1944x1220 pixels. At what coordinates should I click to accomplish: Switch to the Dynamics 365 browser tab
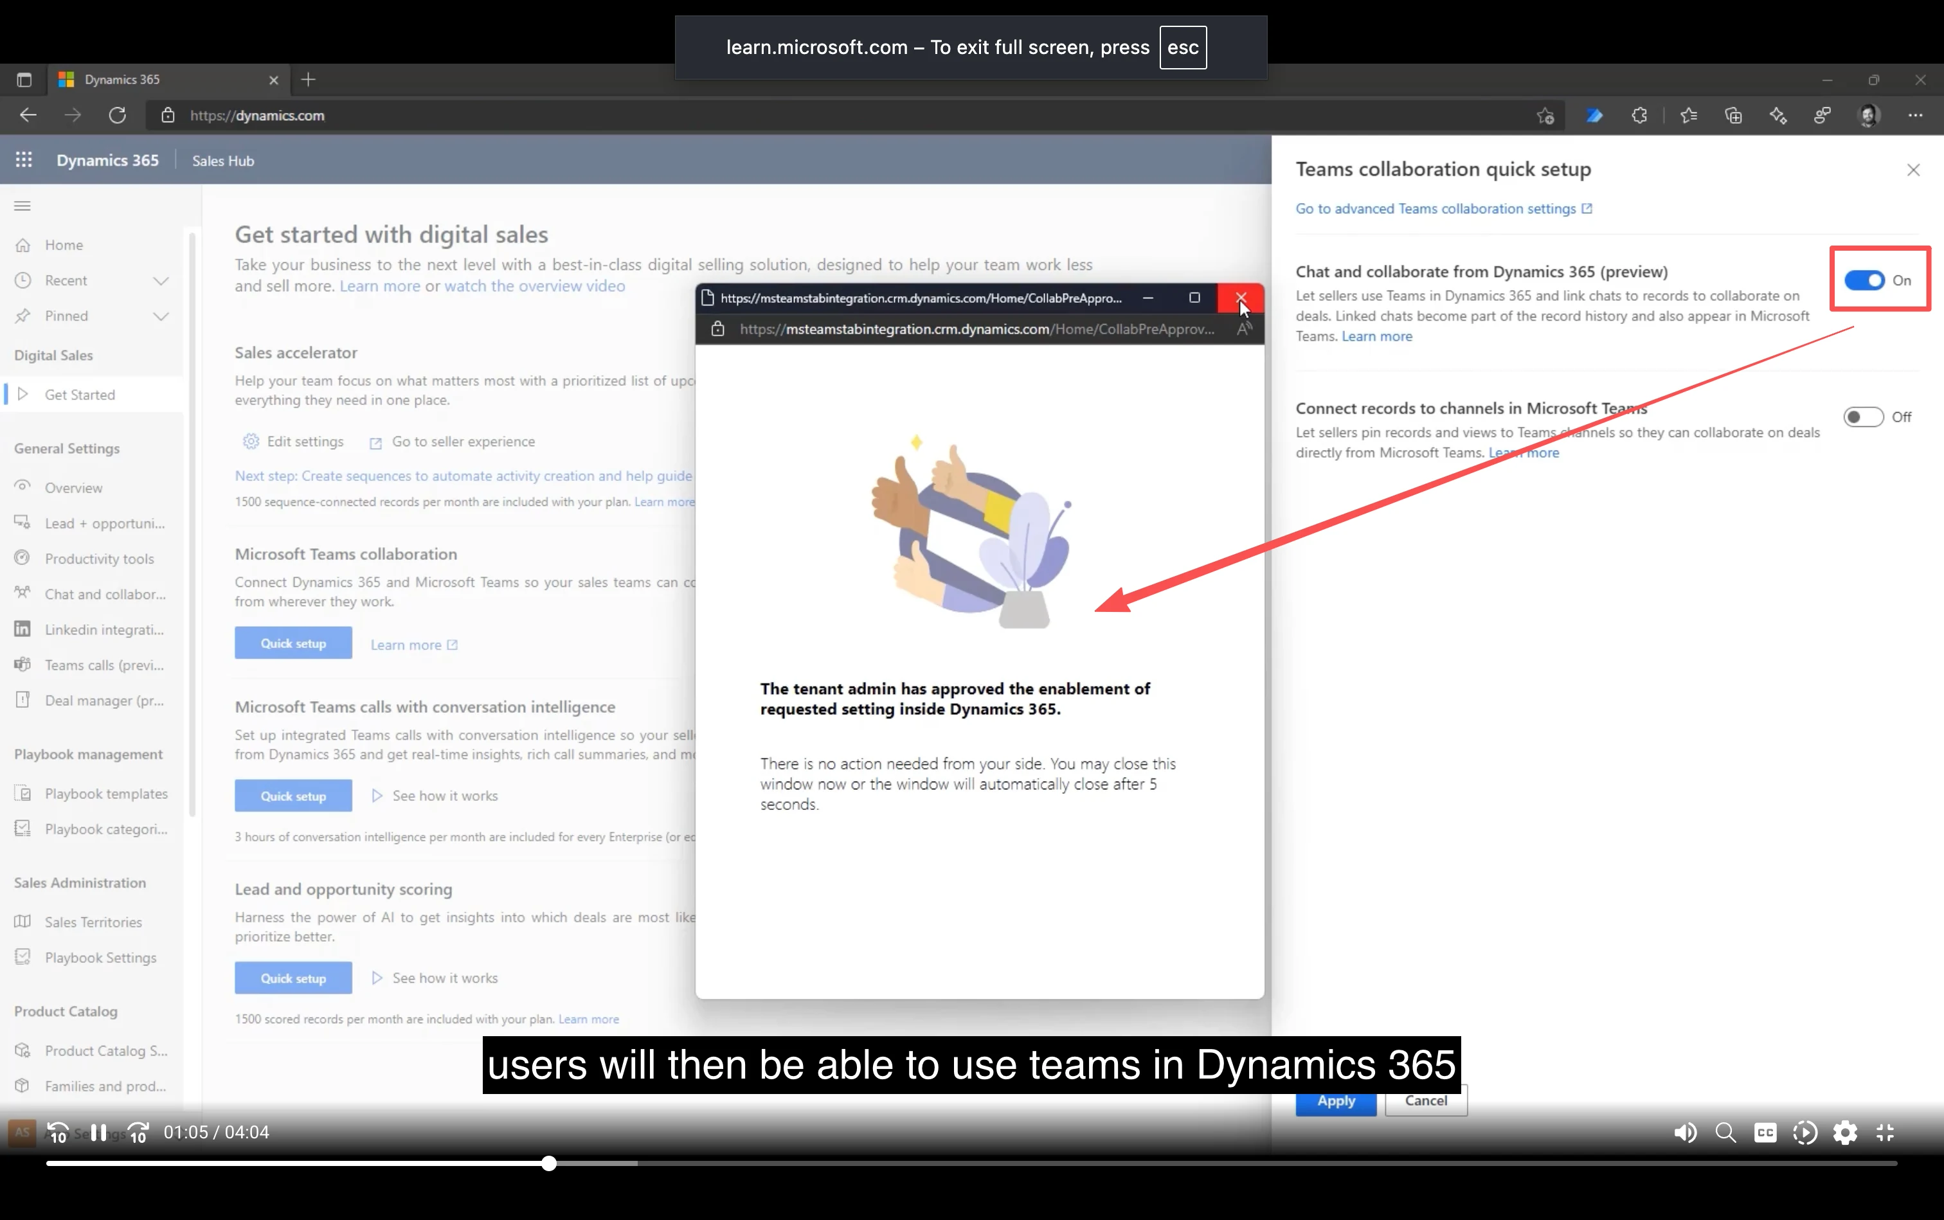pos(168,79)
